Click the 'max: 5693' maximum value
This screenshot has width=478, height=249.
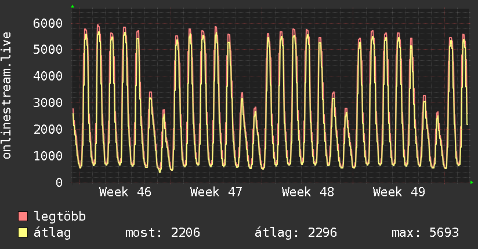[425, 233]
